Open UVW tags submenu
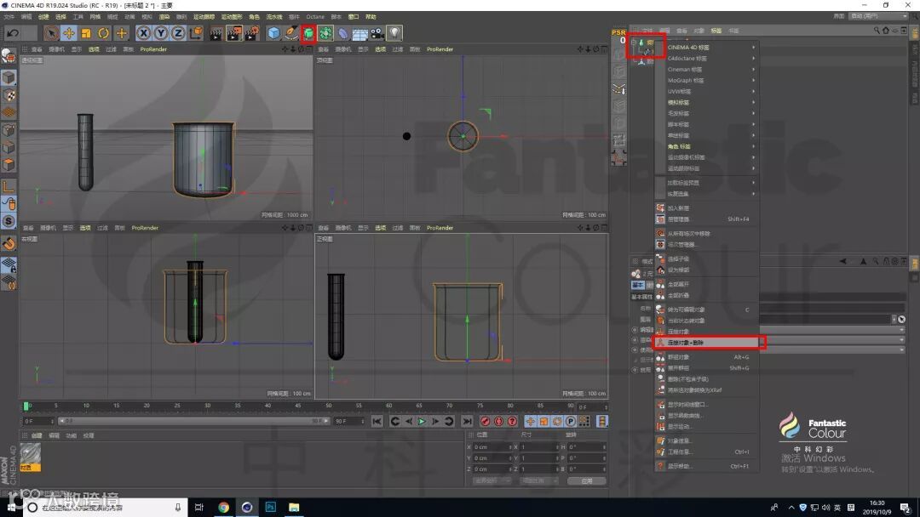 pyautogui.click(x=706, y=92)
